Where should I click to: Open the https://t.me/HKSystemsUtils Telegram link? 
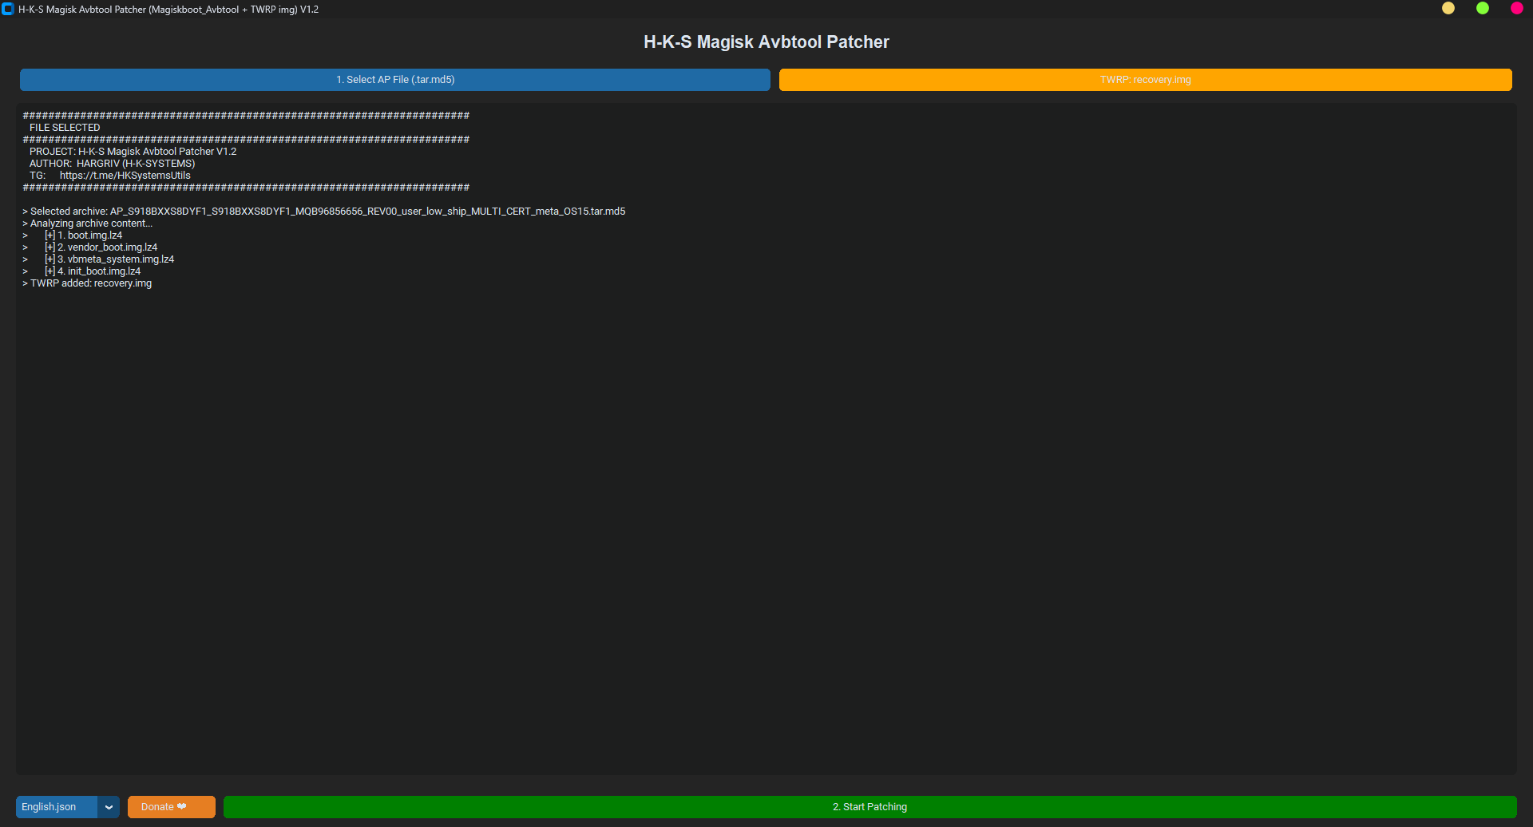pos(125,175)
